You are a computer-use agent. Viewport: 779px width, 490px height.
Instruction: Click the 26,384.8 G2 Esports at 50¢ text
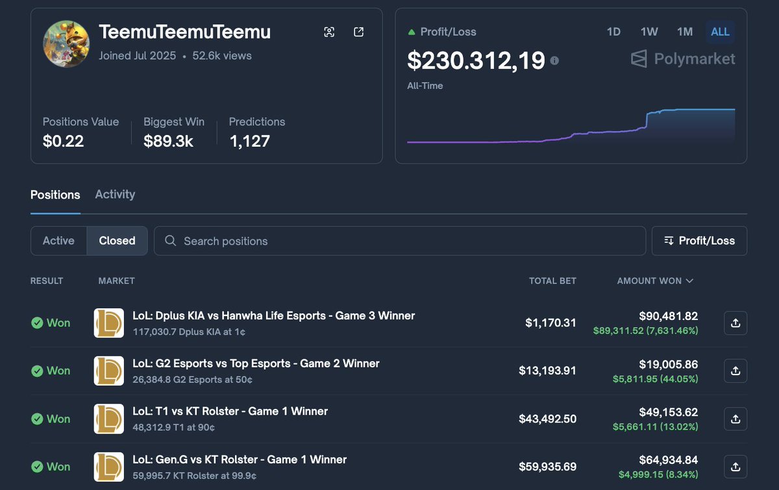pyautogui.click(x=192, y=380)
